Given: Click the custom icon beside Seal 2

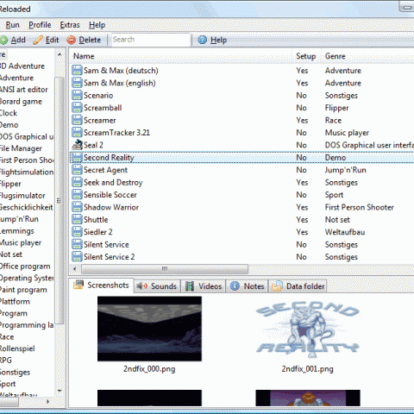Looking at the screenshot, I should pyautogui.click(x=77, y=145).
